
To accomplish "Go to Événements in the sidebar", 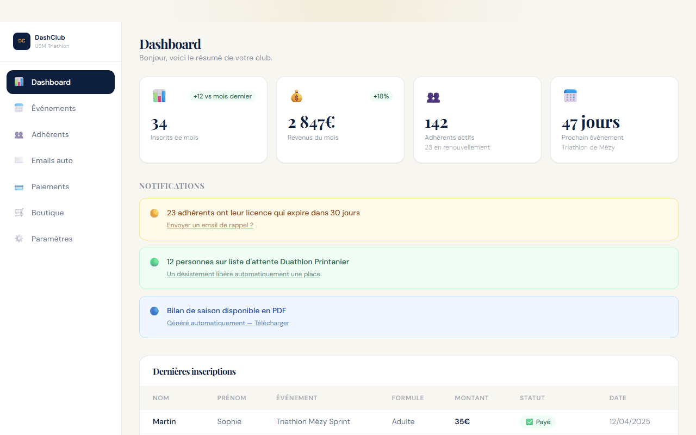I will point(60,108).
